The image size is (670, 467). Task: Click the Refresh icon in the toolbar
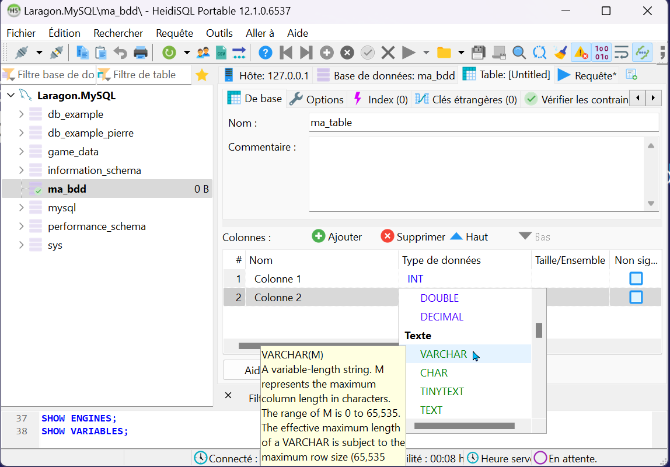click(169, 53)
